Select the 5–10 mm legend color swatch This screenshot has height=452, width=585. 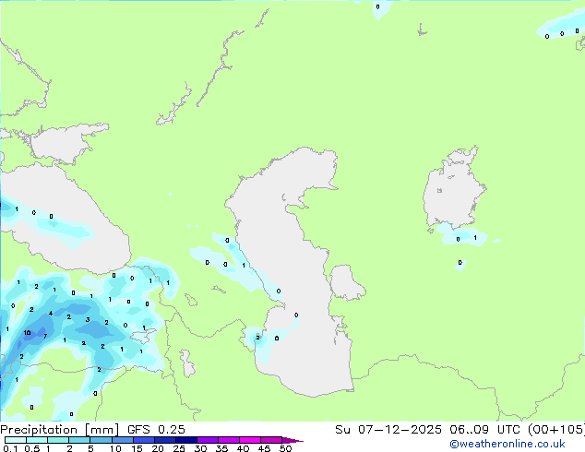pyautogui.click(x=101, y=440)
